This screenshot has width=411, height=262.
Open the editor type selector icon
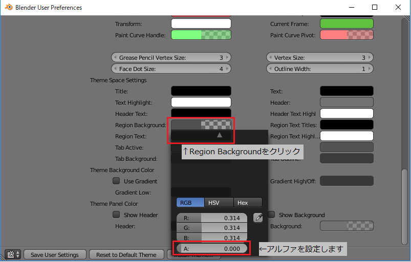coord(13,254)
